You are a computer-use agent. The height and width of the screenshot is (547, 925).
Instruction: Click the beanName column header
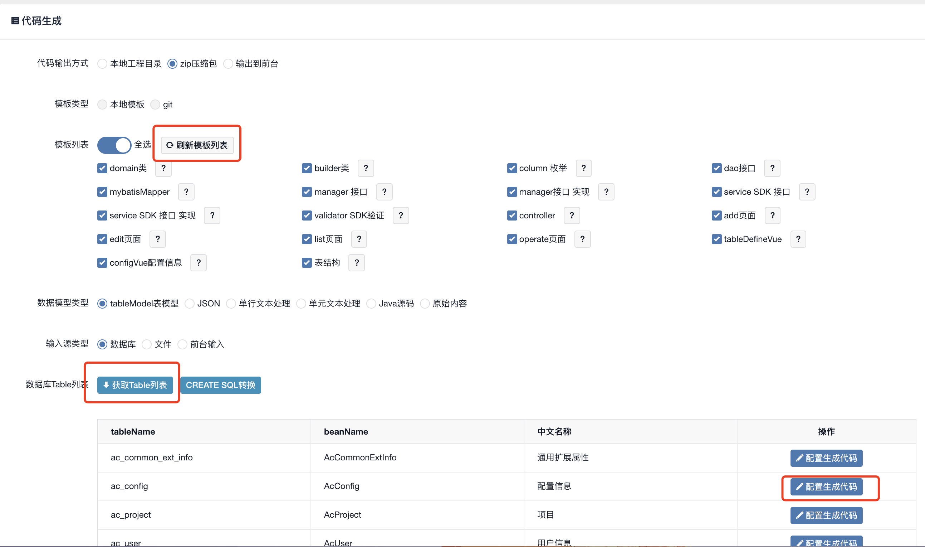(x=417, y=431)
